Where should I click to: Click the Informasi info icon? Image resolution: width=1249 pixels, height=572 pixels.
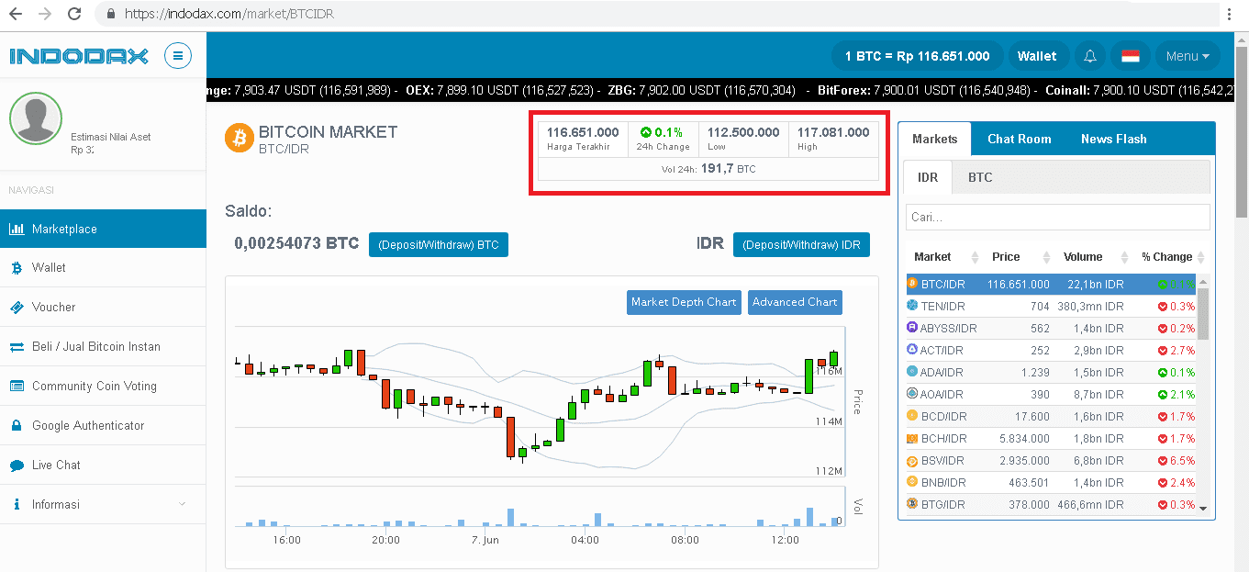tap(16, 505)
